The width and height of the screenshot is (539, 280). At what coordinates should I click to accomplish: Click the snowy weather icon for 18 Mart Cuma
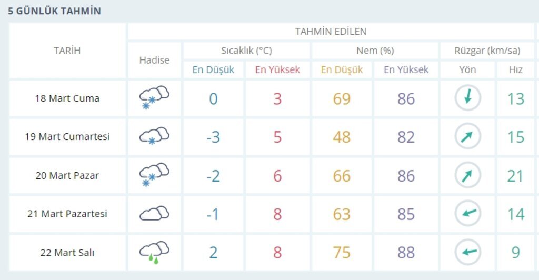(x=154, y=98)
